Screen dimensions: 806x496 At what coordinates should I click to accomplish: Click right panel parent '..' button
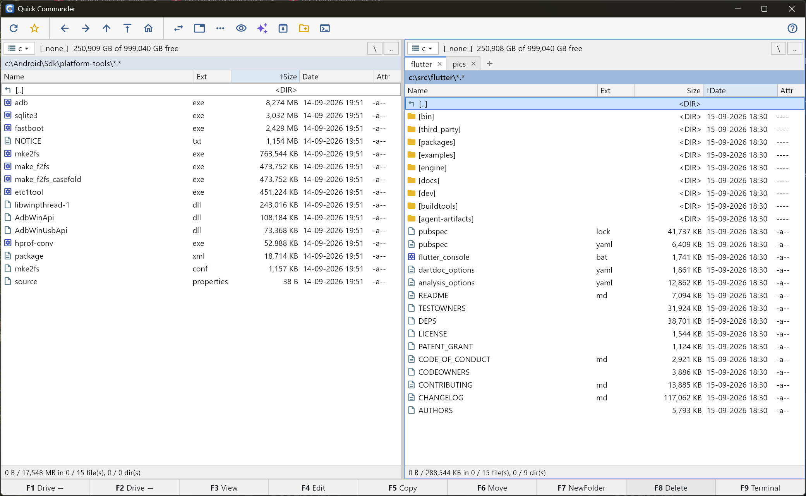coord(795,48)
